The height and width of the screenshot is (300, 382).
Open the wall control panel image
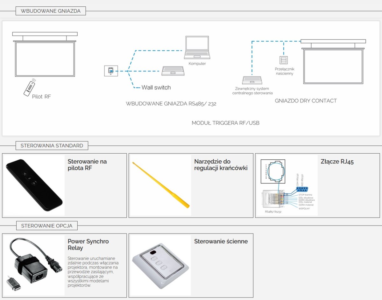click(161, 265)
